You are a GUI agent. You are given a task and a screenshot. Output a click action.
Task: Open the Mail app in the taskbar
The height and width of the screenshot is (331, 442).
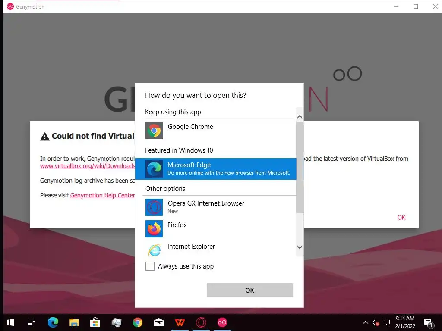point(159,322)
